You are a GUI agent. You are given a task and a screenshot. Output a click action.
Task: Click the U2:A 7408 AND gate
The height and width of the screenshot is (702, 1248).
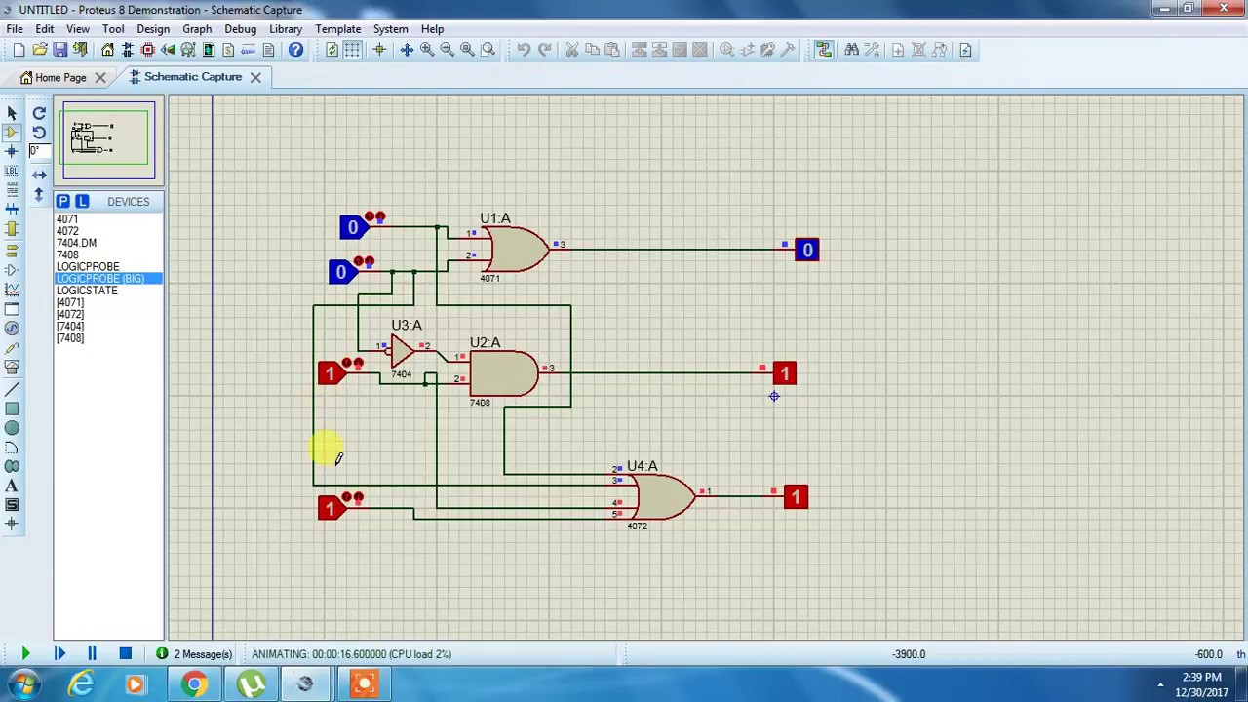coord(502,372)
